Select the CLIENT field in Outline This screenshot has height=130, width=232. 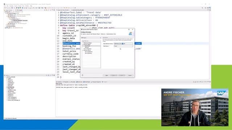9,78
